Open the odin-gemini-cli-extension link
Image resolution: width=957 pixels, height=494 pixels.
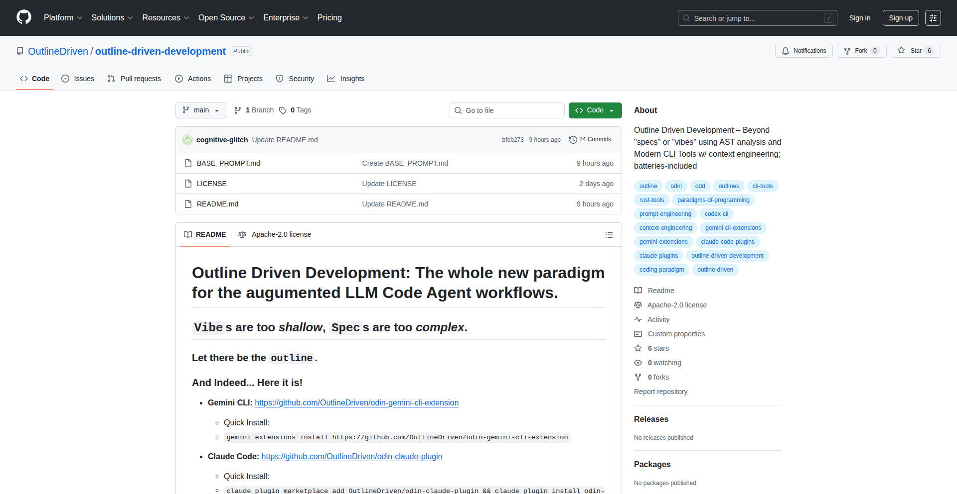click(356, 402)
